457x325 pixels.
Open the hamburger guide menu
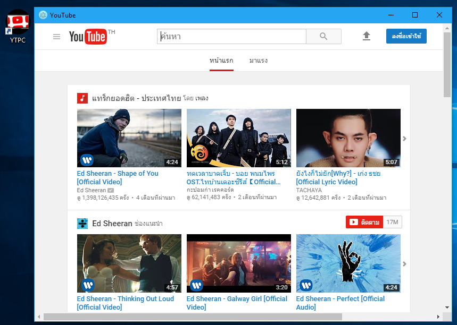pyautogui.click(x=56, y=37)
